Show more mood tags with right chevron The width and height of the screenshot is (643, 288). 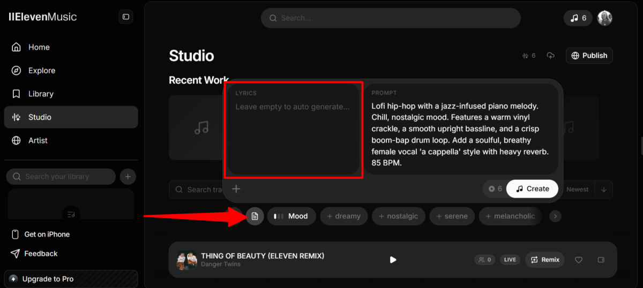pos(556,216)
